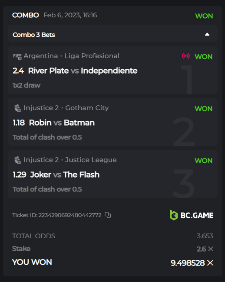Click the Ticket ID number text
The image size is (225, 282).
[x=70, y=215]
